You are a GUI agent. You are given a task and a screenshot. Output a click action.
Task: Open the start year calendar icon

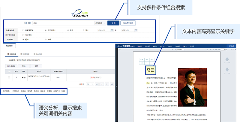click(112, 30)
